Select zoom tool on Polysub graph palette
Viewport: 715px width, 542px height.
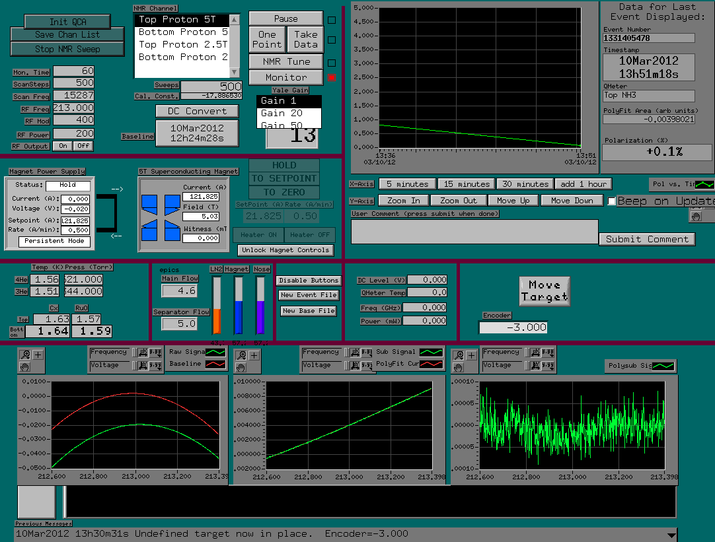pos(459,355)
